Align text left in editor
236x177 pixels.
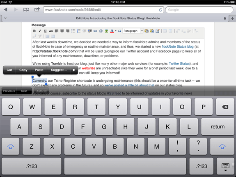click(57, 31)
